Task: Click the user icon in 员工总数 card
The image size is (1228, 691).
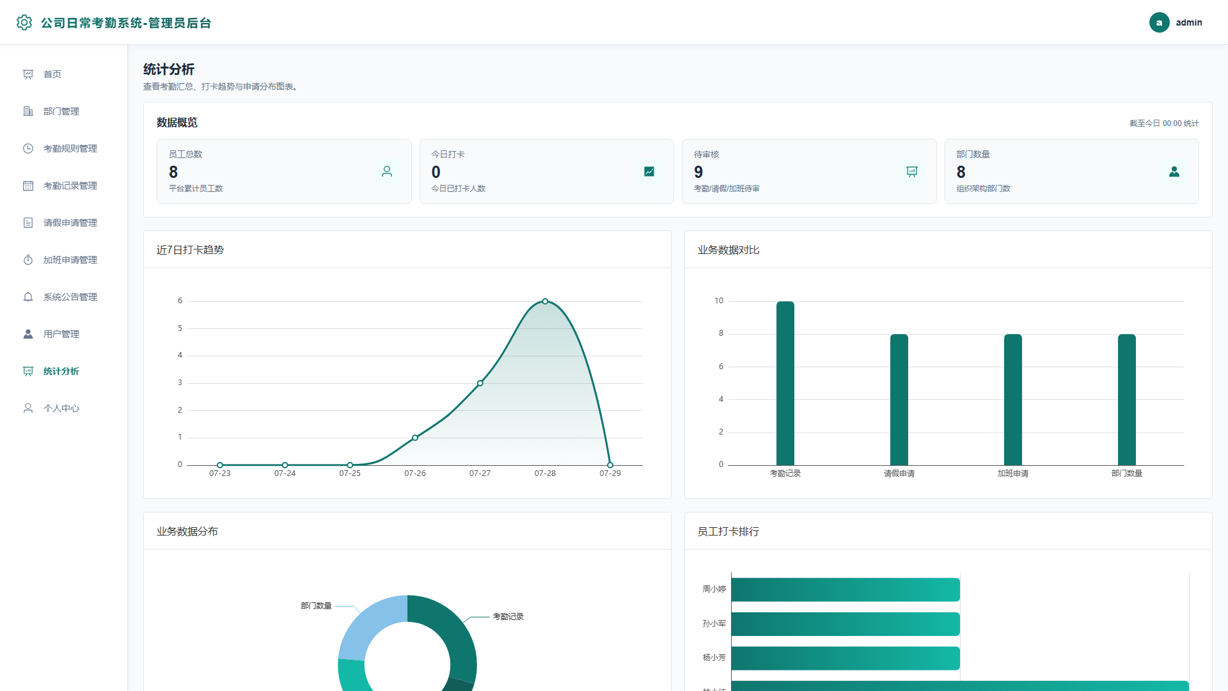Action: [x=387, y=171]
